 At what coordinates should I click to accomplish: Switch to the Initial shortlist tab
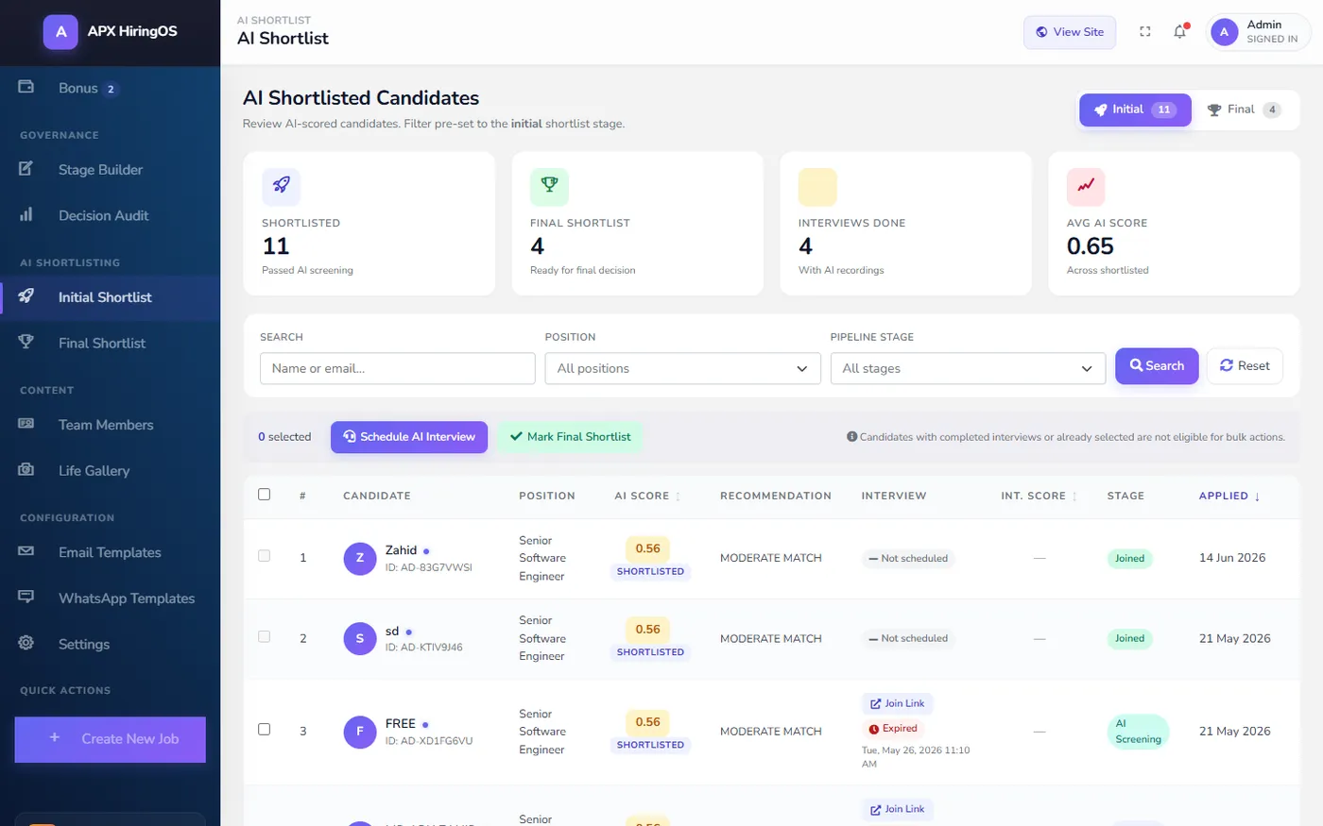pyautogui.click(x=1135, y=110)
